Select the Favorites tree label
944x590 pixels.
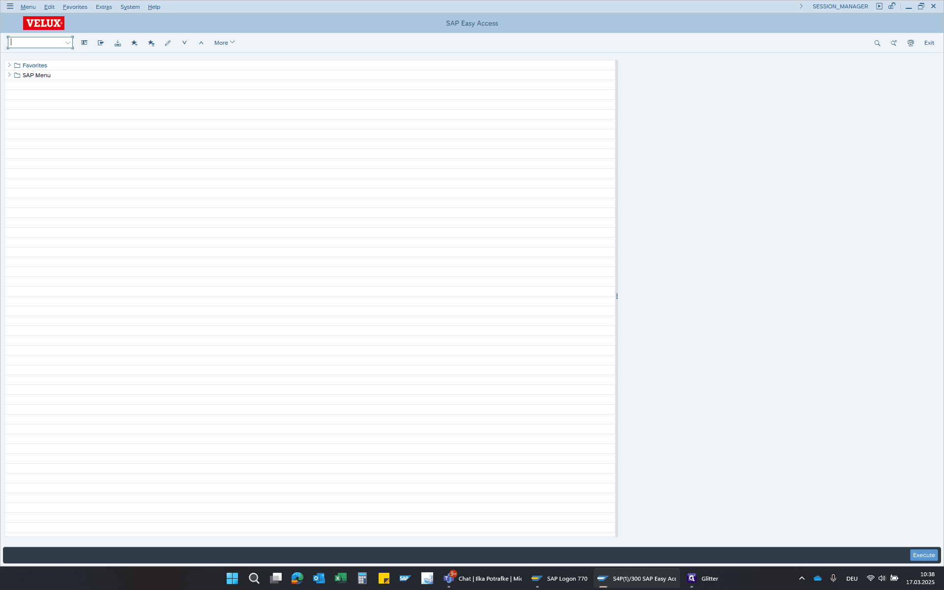pos(35,65)
